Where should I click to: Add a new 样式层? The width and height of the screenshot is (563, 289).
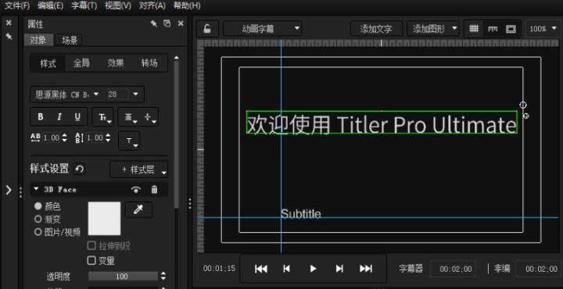coord(138,169)
